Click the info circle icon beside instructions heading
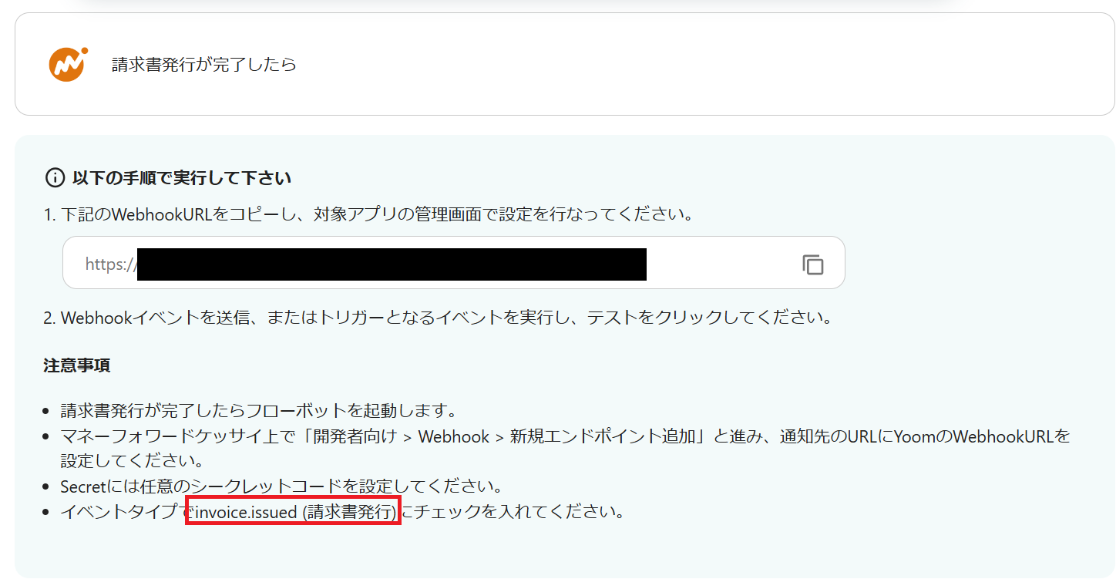 55,178
